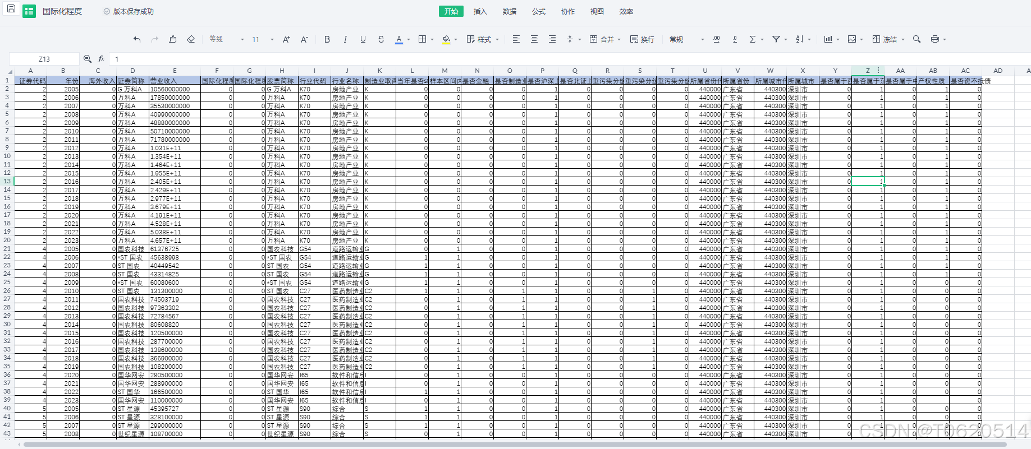Click the redo arrow icon
Viewport: 1031px width, 449px height.
tap(155, 39)
